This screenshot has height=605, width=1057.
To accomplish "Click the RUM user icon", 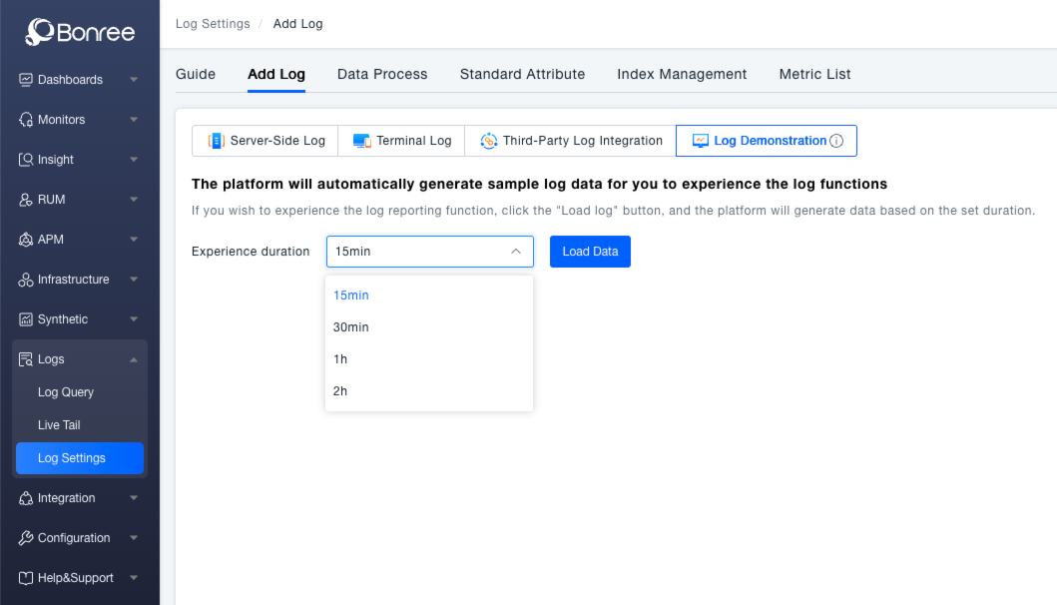I will point(26,200).
